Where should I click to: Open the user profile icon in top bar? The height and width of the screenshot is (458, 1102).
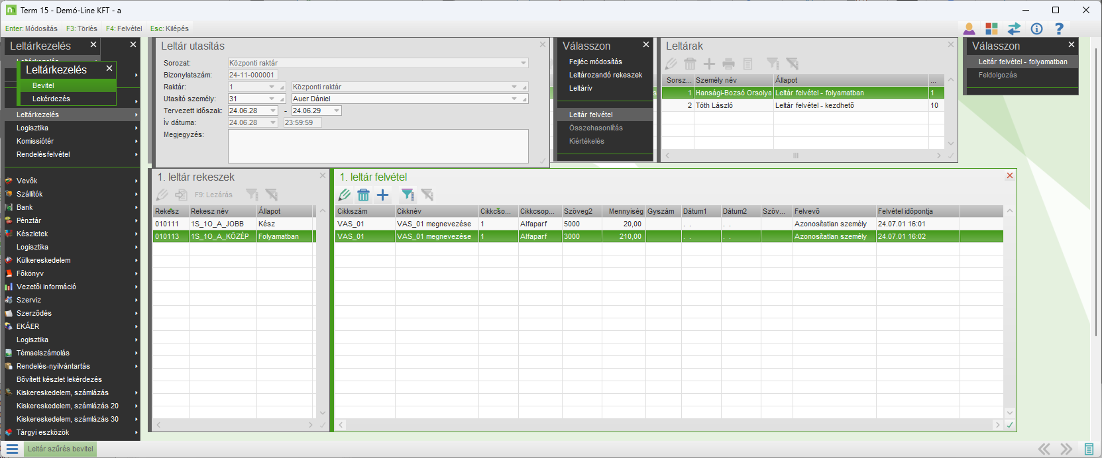point(969,28)
